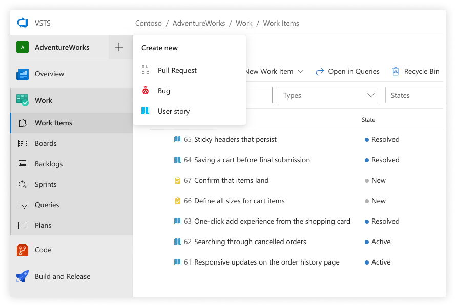Open the Boards grid icon

(x=23, y=143)
